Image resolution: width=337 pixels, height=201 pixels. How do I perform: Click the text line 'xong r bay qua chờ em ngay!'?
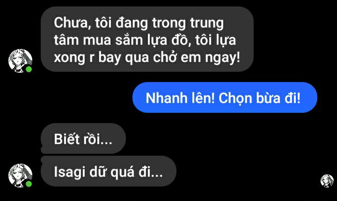coord(147,57)
